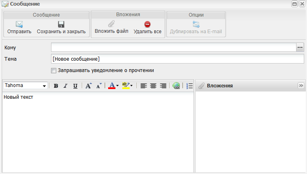Insert hyperlink with globe icon
Screen dimensions: 307x174
point(176,86)
